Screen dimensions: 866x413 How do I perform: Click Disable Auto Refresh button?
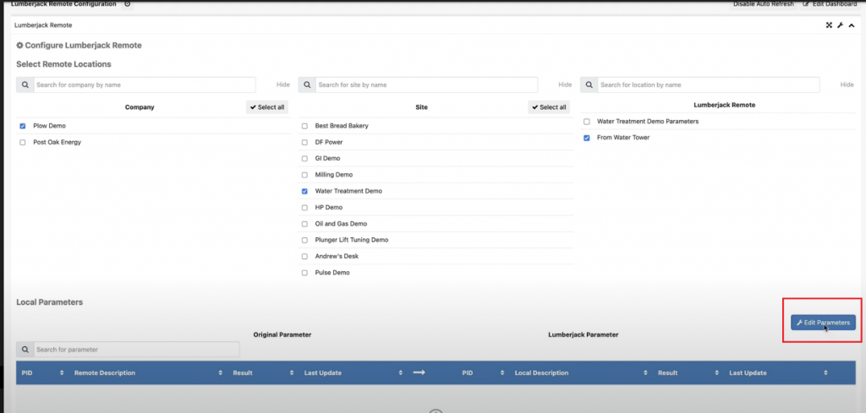[764, 4]
